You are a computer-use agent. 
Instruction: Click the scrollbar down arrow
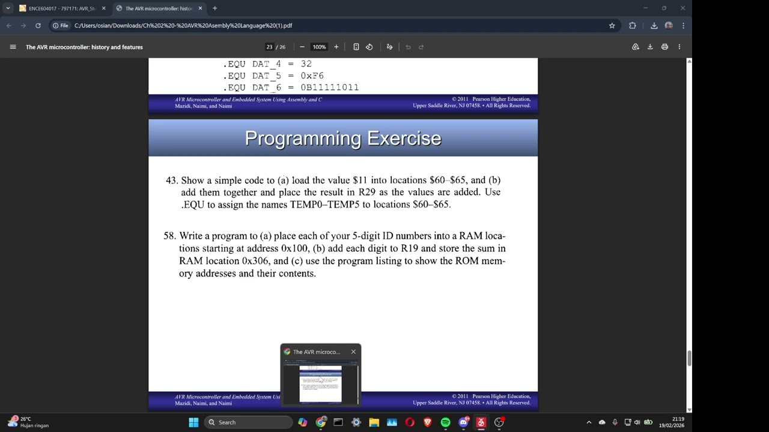(x=689, y=410)
